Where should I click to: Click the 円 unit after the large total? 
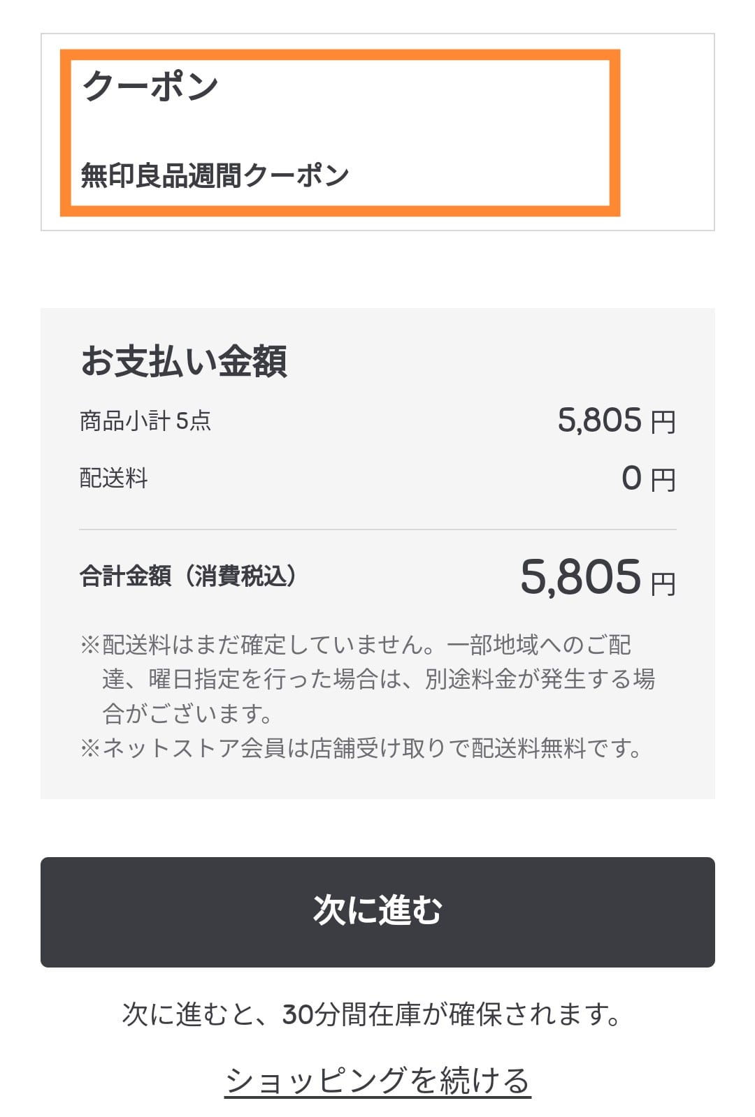pyautogui.click(x=663, y=584)
